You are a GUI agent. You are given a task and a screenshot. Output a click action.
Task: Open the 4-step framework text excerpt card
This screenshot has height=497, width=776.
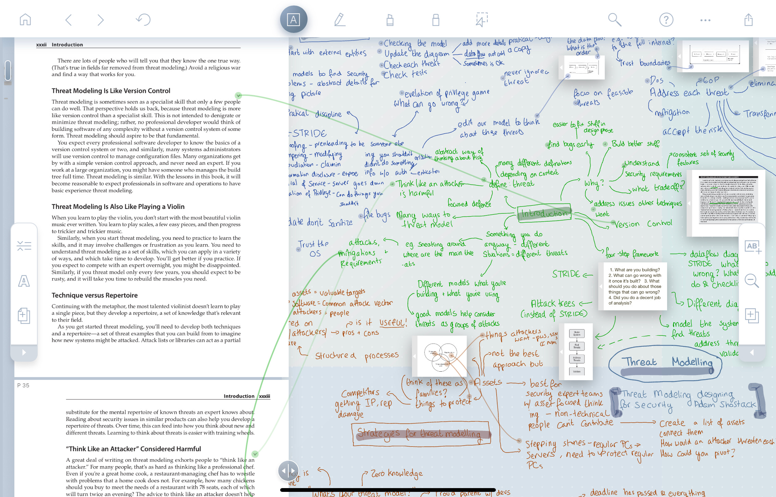point(633,286)
